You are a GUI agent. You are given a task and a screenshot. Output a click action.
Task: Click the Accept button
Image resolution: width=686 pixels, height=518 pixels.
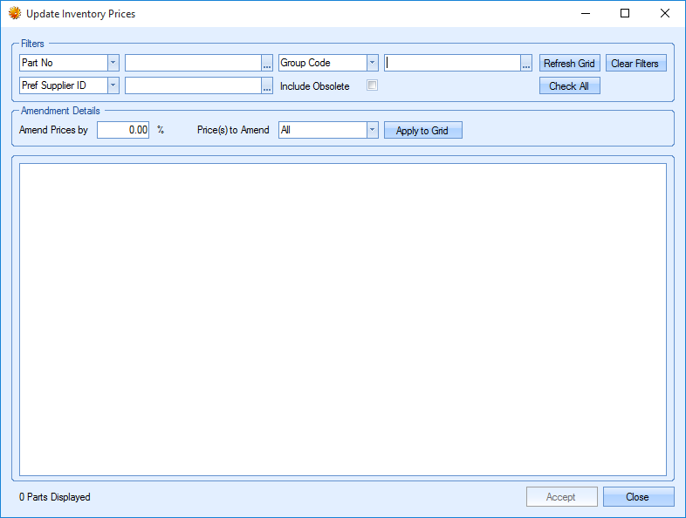(561, 497)
